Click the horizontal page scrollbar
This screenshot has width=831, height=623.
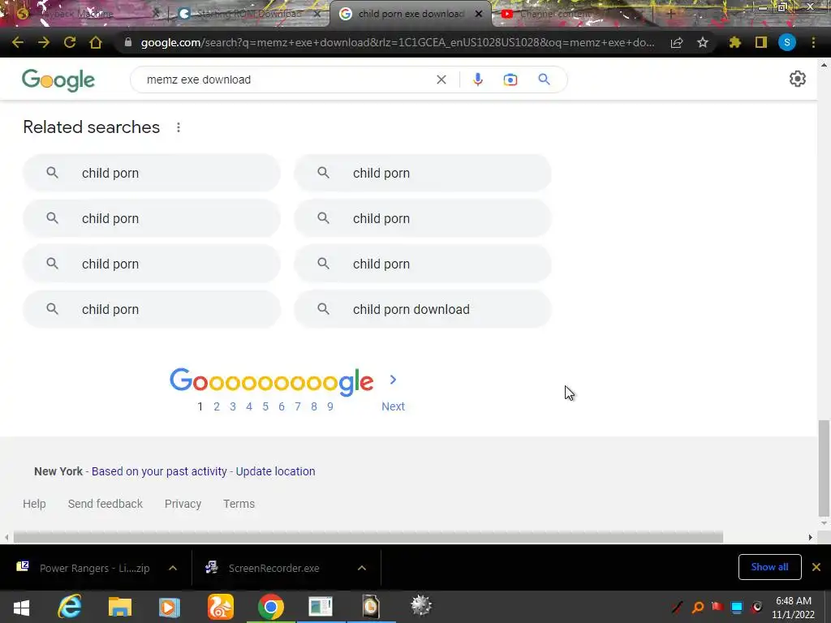click(x=368, y=537)
